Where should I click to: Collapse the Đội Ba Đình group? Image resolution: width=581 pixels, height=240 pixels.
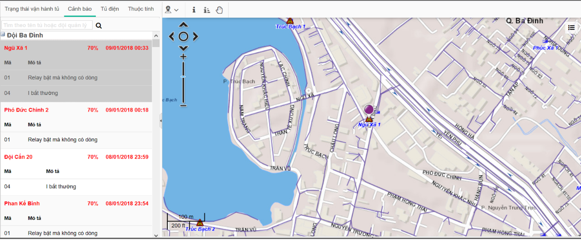pos(3,34)
